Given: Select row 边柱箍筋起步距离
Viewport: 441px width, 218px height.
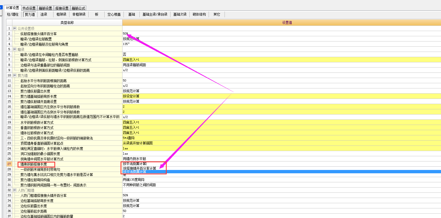Looking at the screenshot, I should click(x=67, y=211).
